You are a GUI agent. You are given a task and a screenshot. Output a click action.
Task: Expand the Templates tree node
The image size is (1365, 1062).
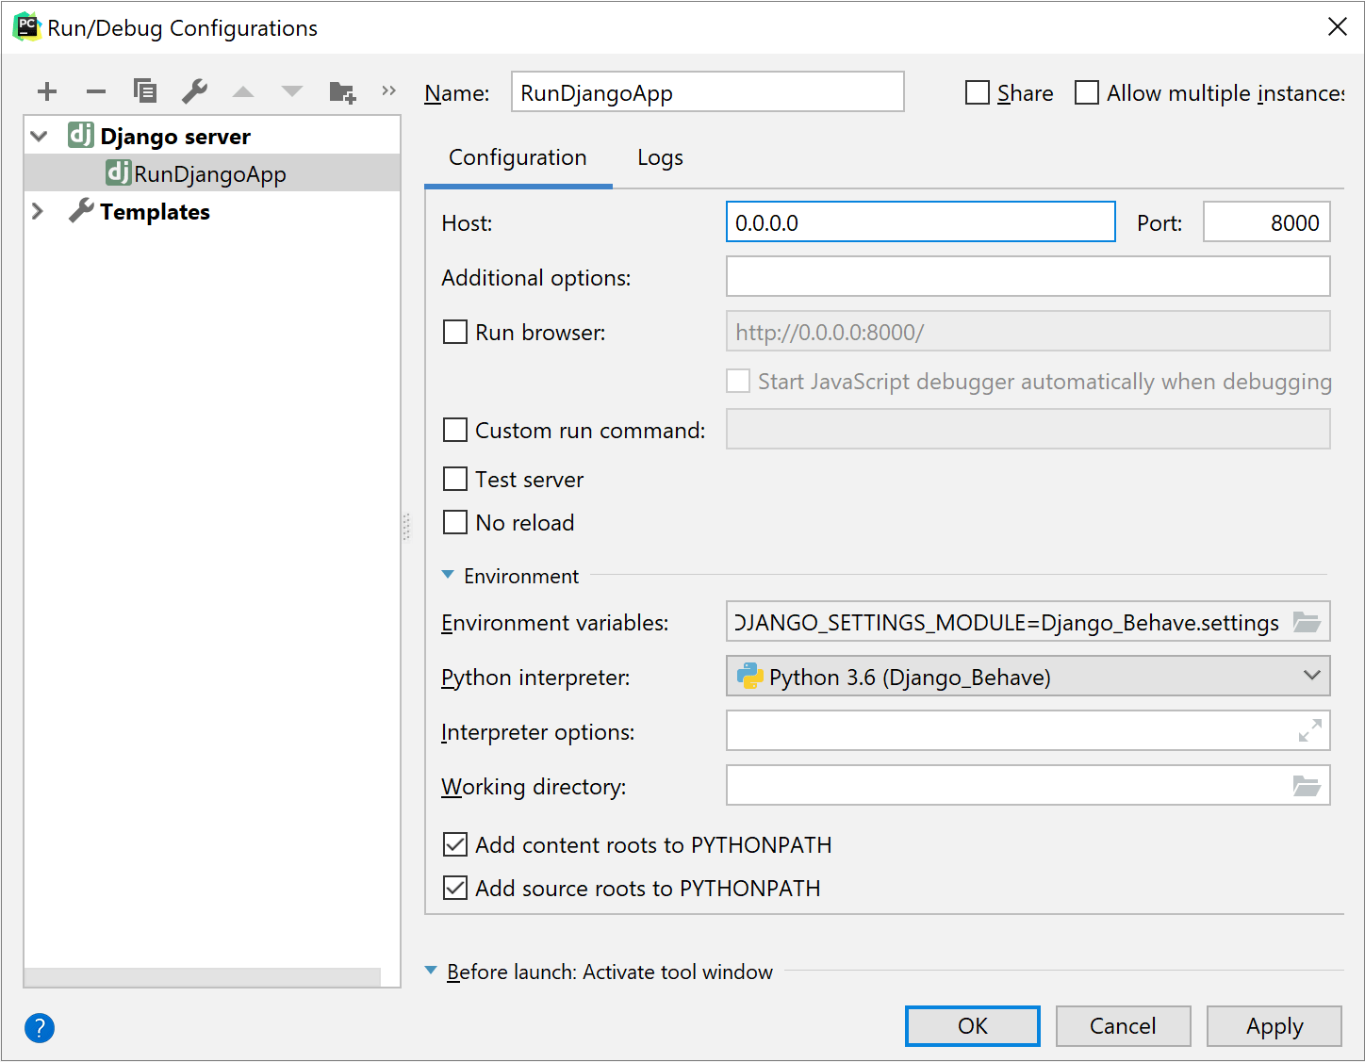click(x=38, y=211)
